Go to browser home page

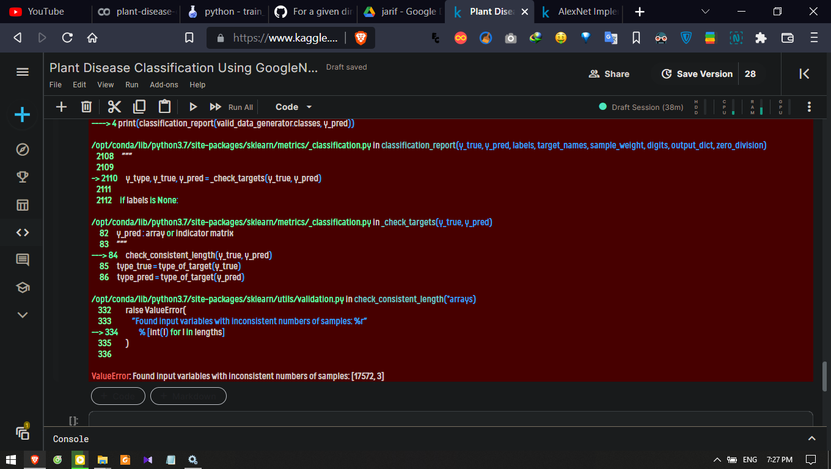(x=92, y=38)
